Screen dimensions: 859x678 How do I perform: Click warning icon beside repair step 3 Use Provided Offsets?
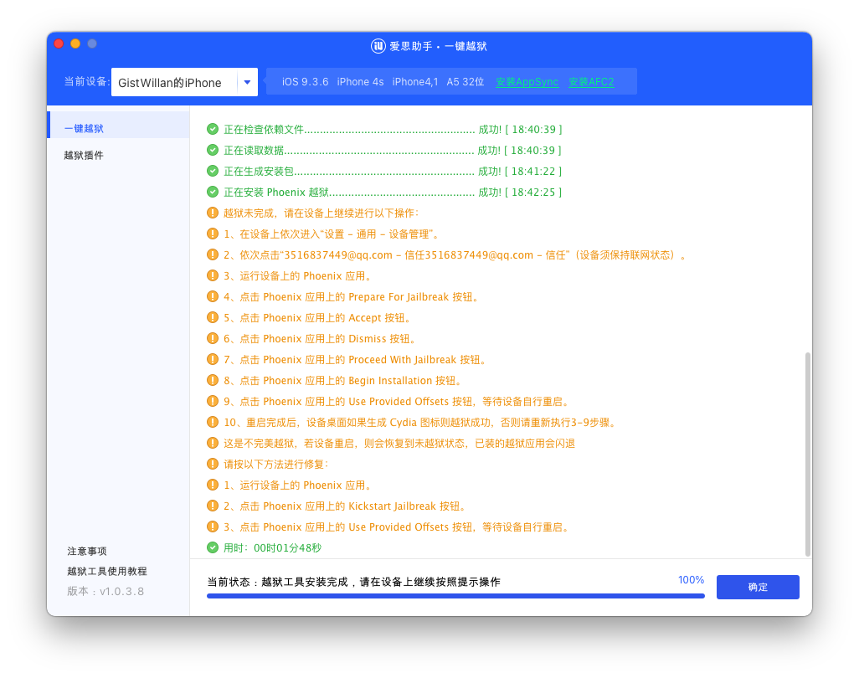(x=213, y=526)
